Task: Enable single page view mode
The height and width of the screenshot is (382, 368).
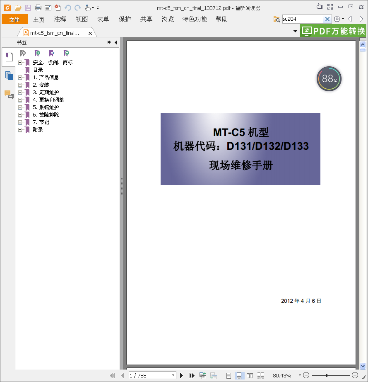Action: pyautogui.click(x=228, y=375)
